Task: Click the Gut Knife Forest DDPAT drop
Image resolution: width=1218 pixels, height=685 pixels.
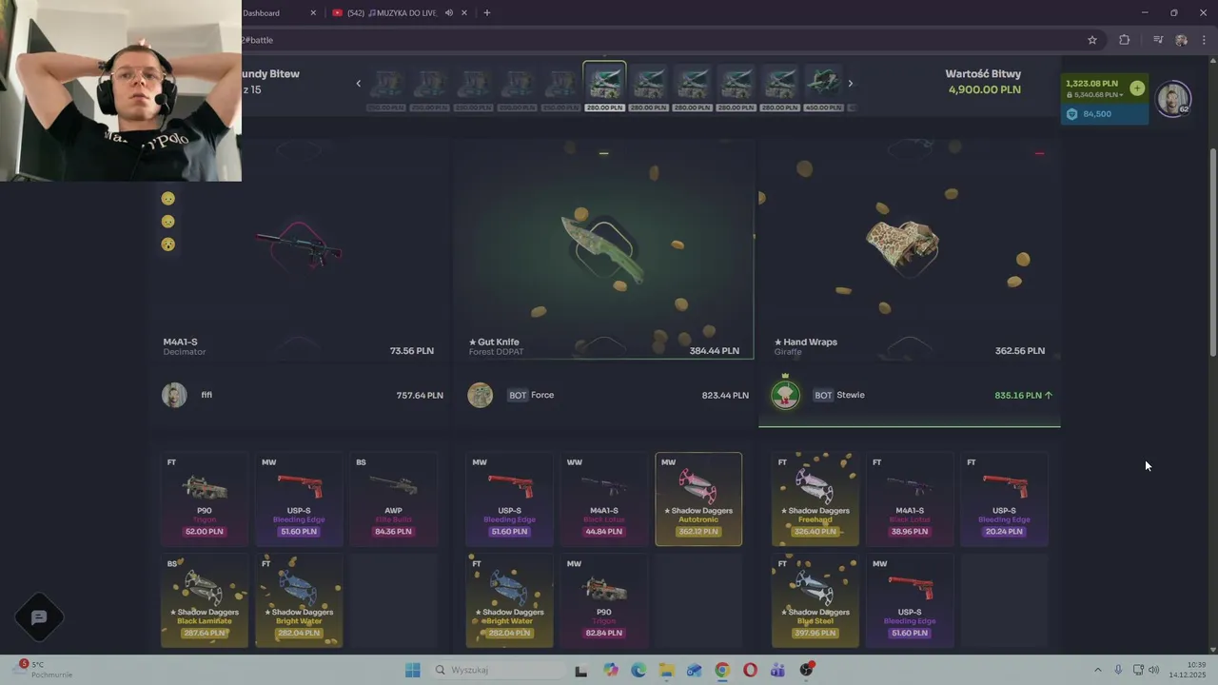Action: tap(602, 249)
